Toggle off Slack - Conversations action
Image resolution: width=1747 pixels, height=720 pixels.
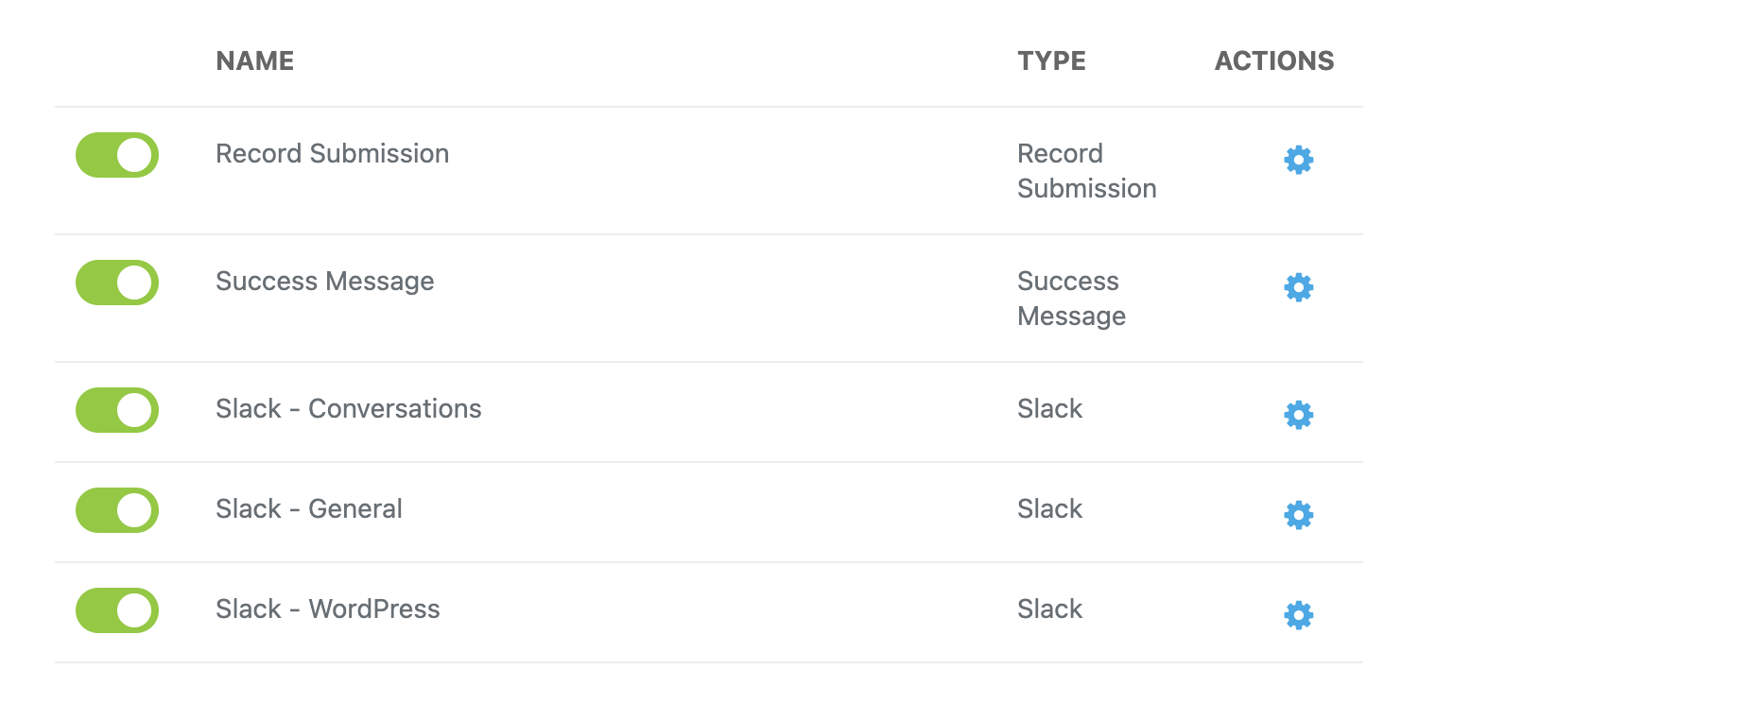[117, 410]
